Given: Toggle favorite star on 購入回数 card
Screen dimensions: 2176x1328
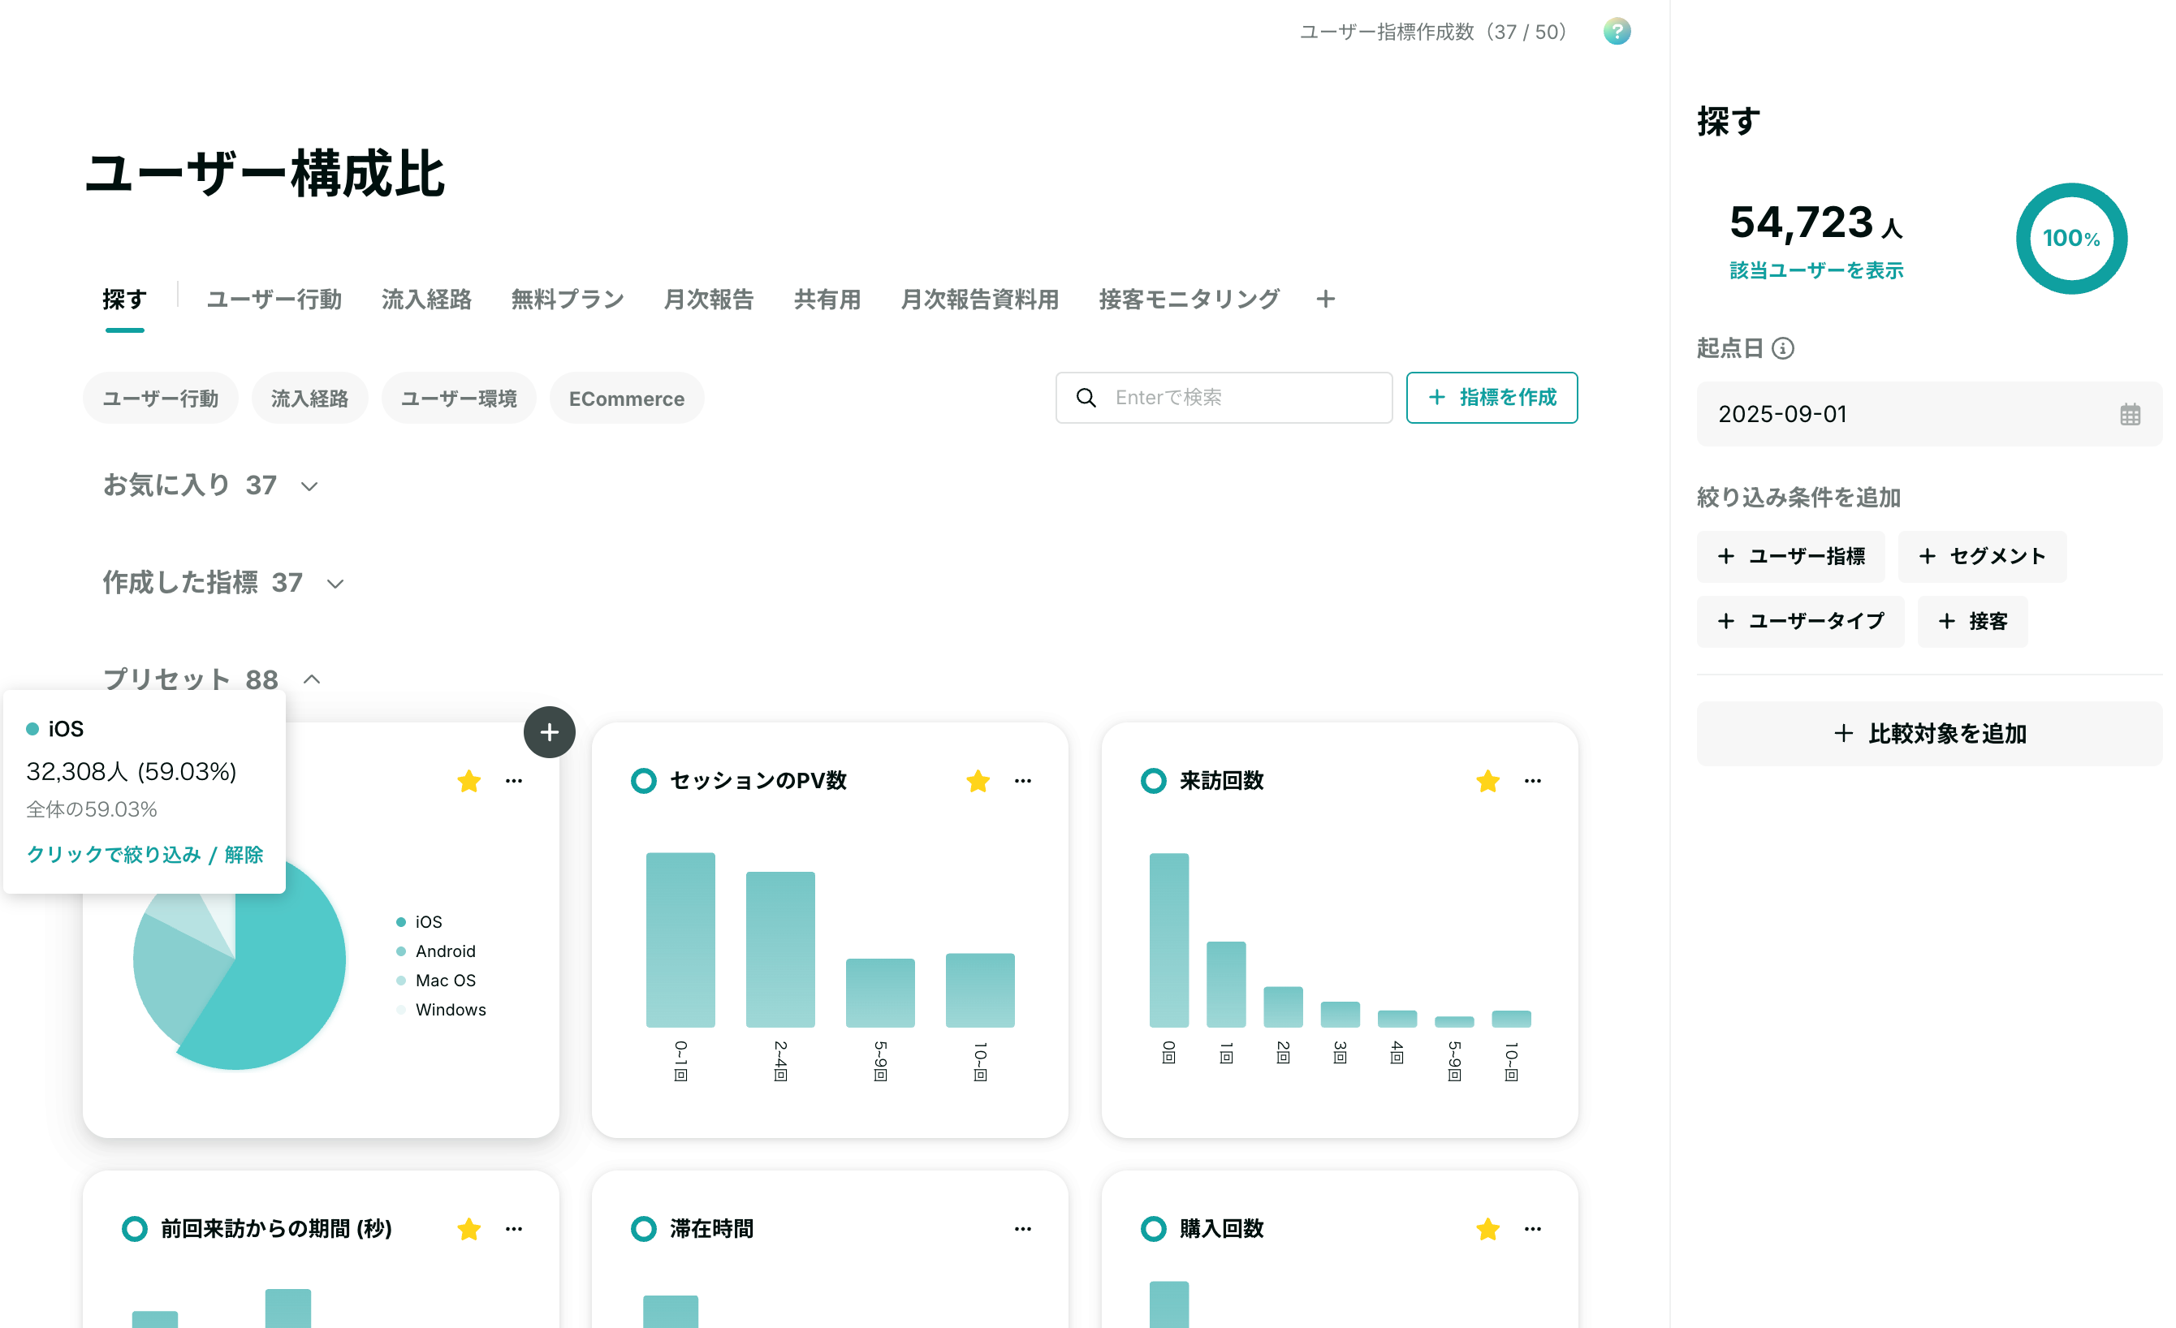Looking at the screenshot, I should [x=1487, y=1228].
